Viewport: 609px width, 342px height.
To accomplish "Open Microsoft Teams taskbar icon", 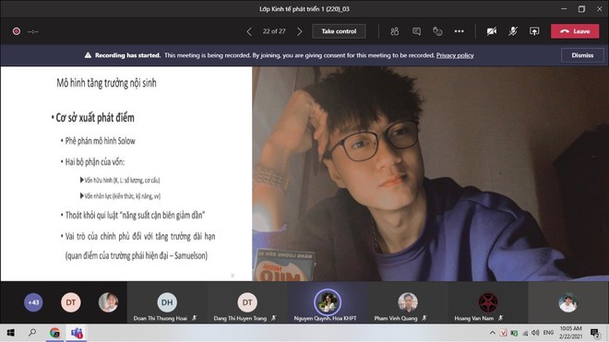I will click(77, 333).
